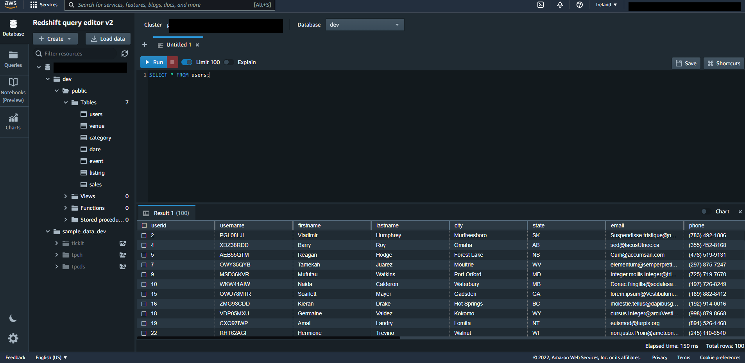745x363 pixels.
Task: Toggle the Chart switch
Action: (x=706, y=211)
